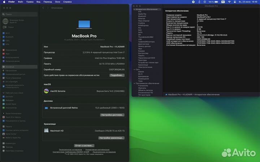260x162 pixels.
Task: Click the Серийный номер row in Settings
Action: pyautogui.click(x=84, y=69)
